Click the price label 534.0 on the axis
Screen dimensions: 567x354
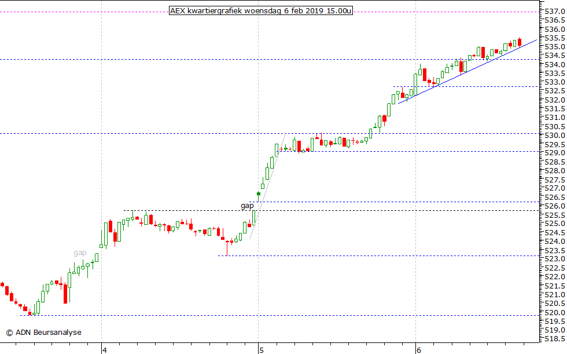coord(555,64)
